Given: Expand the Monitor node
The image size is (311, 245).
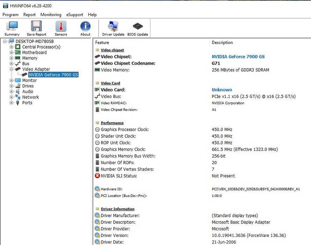Looking at the screenshot, I should (11, 80).
